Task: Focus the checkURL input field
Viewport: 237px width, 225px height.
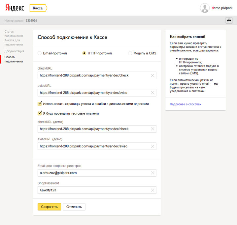Action: pos(97,75)
